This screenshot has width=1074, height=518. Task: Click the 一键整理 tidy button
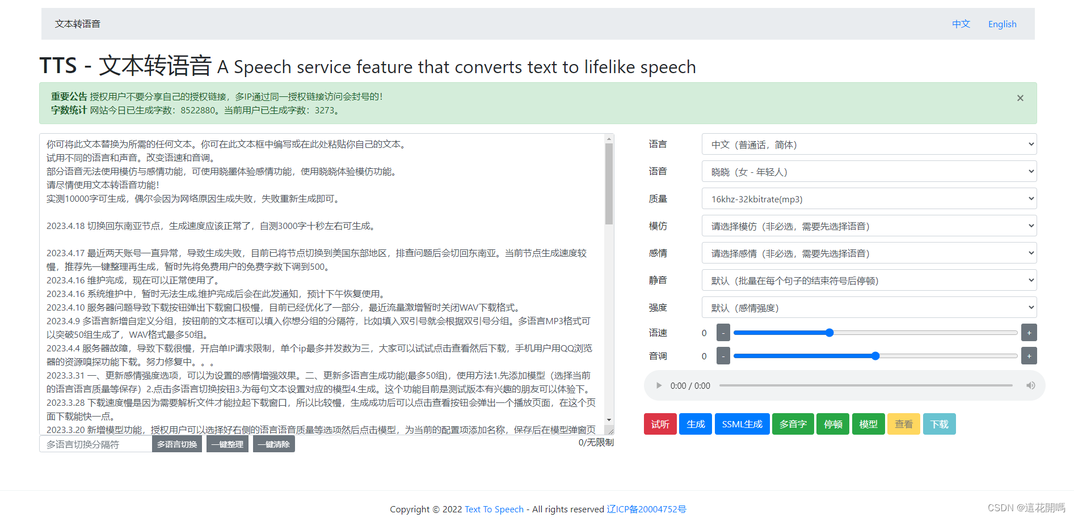(x=228, y=444)
